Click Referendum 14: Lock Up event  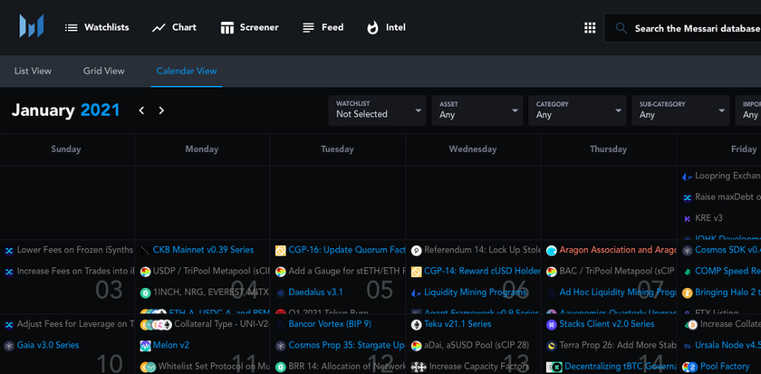[482, 250]
